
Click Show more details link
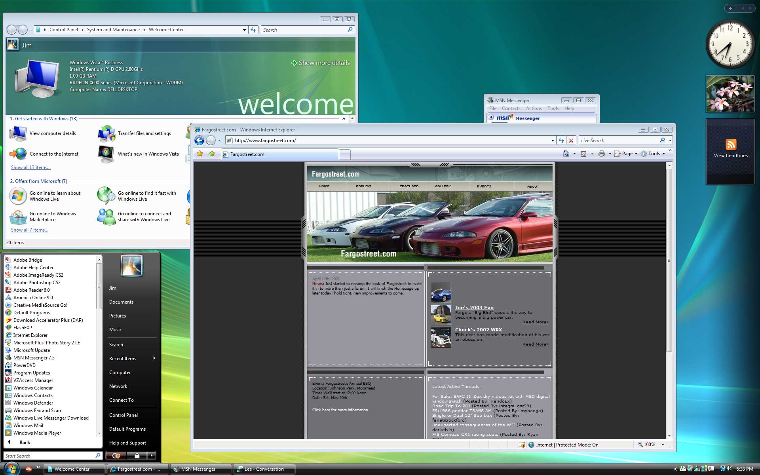coord(320,63)
